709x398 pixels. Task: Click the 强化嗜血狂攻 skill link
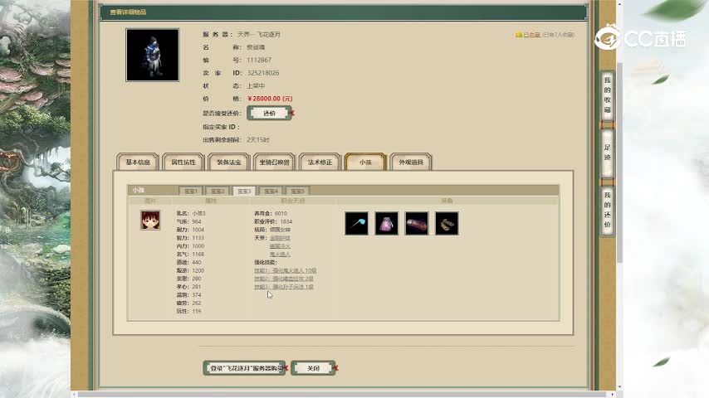[x=284, y=279]
